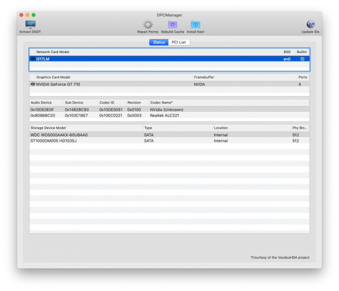Screen dimensions: 339x291
Task: Click the eye icon beside I217LM
Action: click(x=33, y=59)
